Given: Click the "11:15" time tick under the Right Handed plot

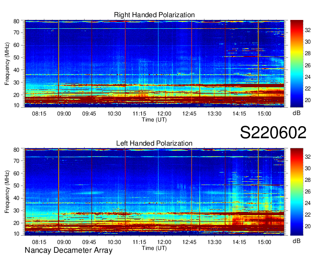Looking at the screenshot, I should point(139,114).
